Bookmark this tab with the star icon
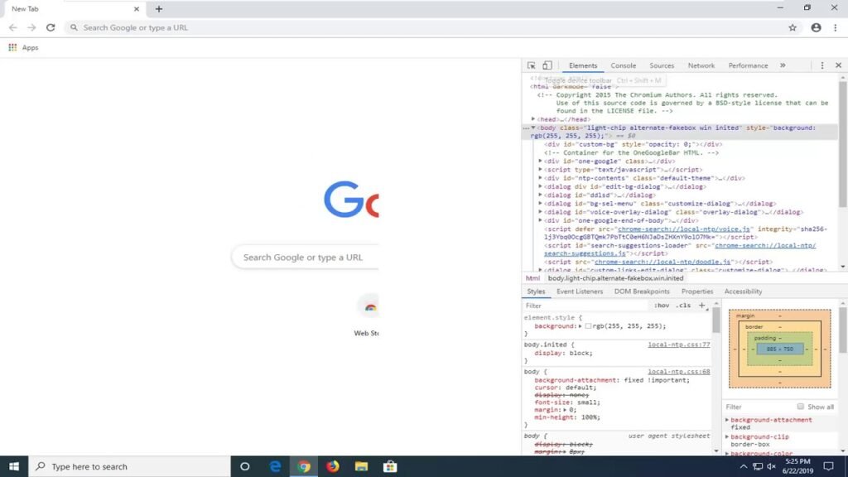 click(x=793, y=27)
